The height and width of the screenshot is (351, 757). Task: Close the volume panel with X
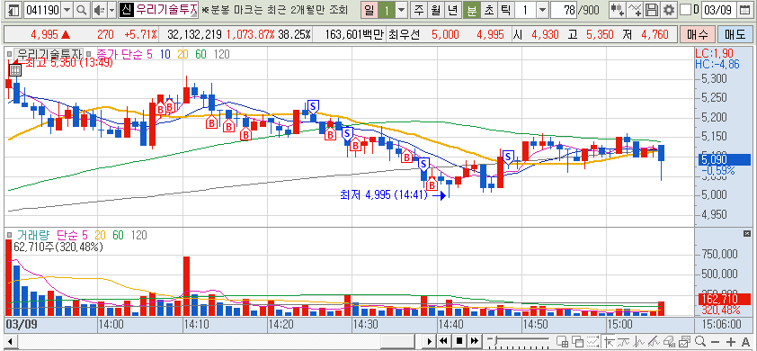pos(747,234)
